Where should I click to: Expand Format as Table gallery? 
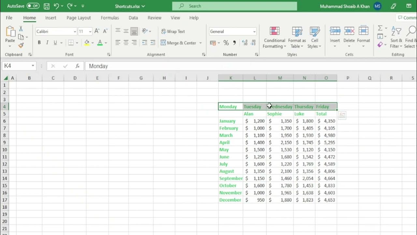tap(297, 38)
